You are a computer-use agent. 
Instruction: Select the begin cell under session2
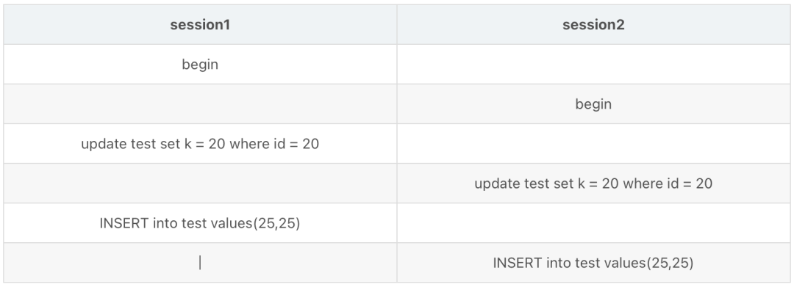[x=593, y=104]
